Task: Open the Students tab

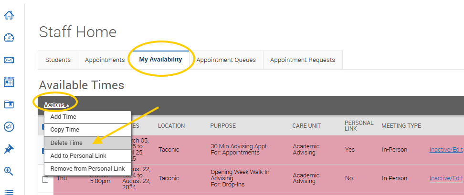Action: (x=58, y=60)
